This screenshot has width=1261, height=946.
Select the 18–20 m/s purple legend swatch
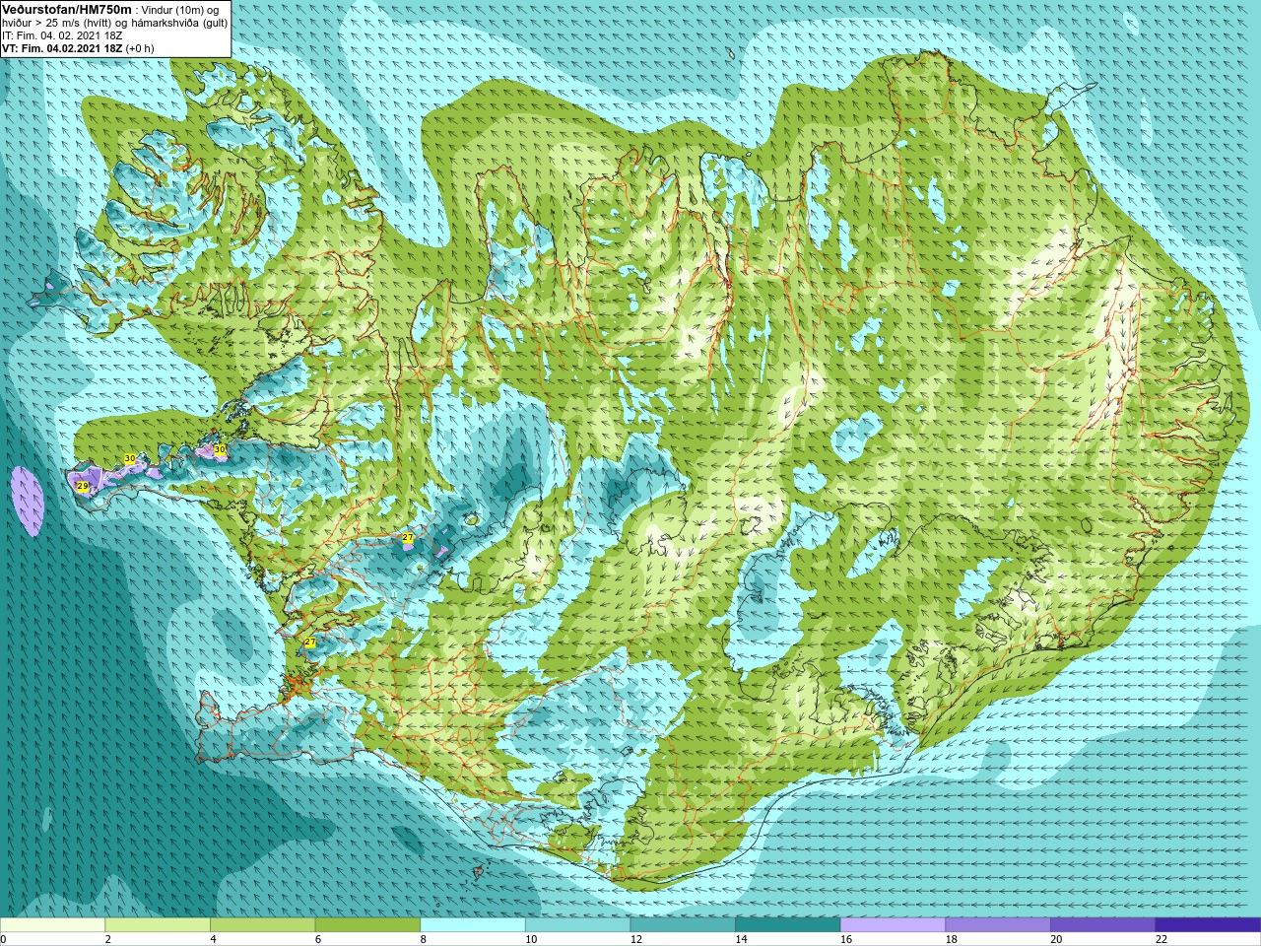click(x=998, y=925)
